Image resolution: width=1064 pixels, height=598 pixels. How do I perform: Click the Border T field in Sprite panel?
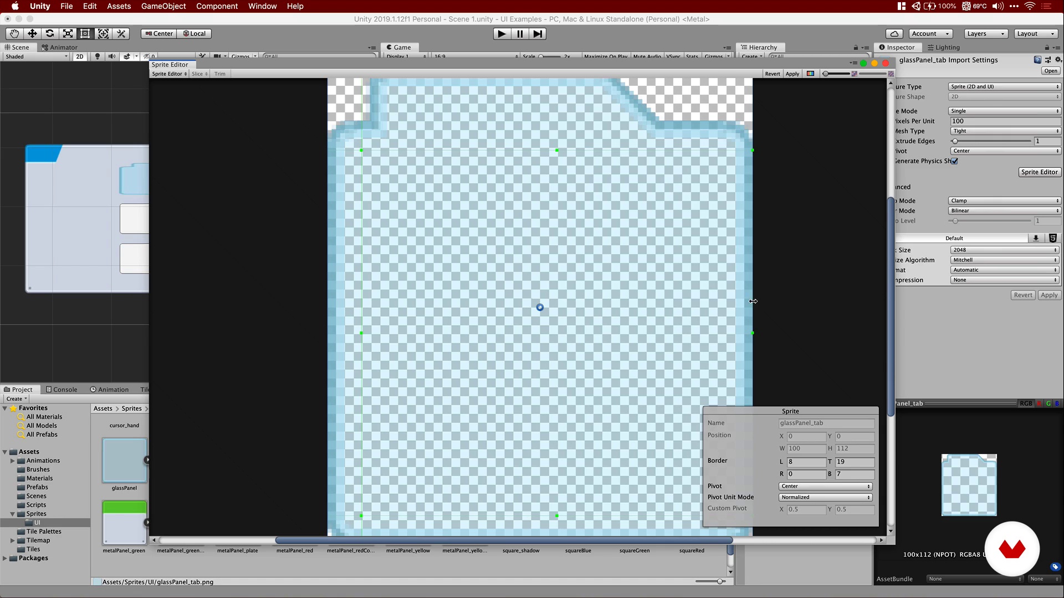click(855, 462)
